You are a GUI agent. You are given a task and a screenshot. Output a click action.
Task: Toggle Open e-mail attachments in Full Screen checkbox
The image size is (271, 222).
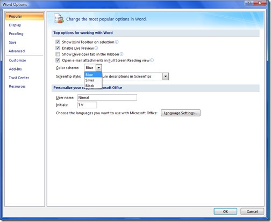pyautogui.click(x=58, y=60)
